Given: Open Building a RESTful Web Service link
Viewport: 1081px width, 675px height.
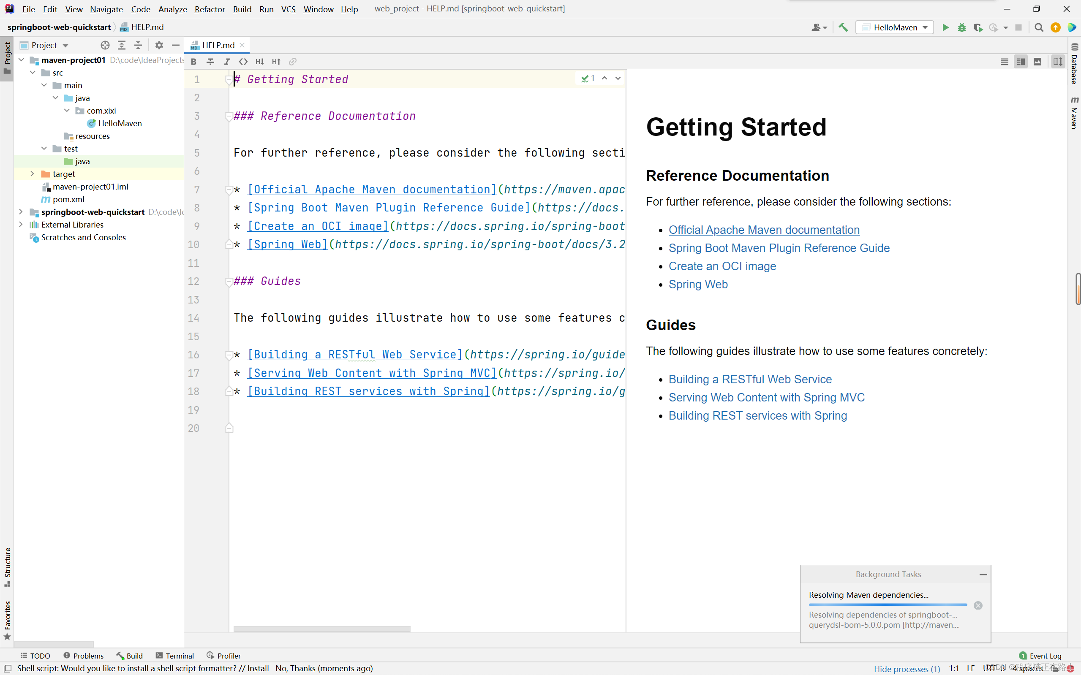Looking at the screenshot, I should (x=750, y=379).
